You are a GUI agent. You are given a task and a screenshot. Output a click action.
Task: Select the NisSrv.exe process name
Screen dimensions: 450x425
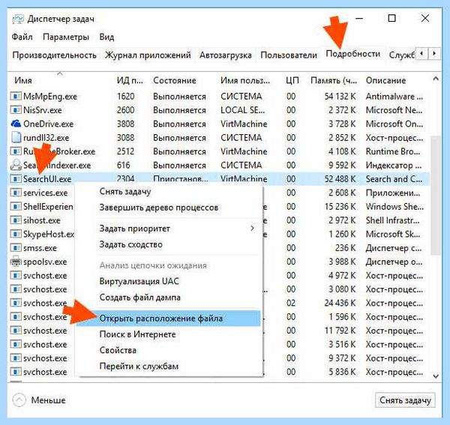(43, 110)
